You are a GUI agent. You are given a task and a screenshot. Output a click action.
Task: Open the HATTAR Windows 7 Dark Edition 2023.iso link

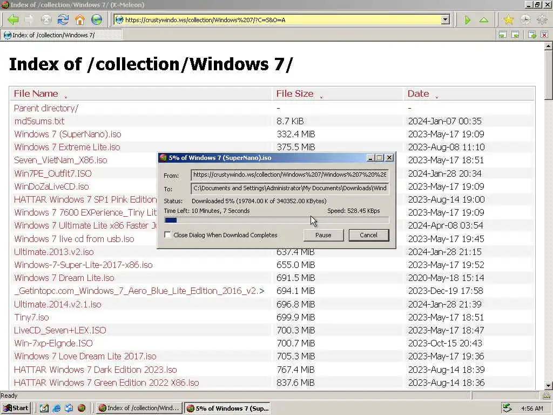click(95, 370)
